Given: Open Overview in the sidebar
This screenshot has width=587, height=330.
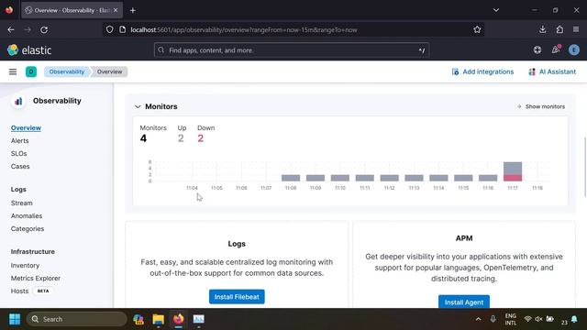Looking at the screenshot, I should (x=26, y=128).
